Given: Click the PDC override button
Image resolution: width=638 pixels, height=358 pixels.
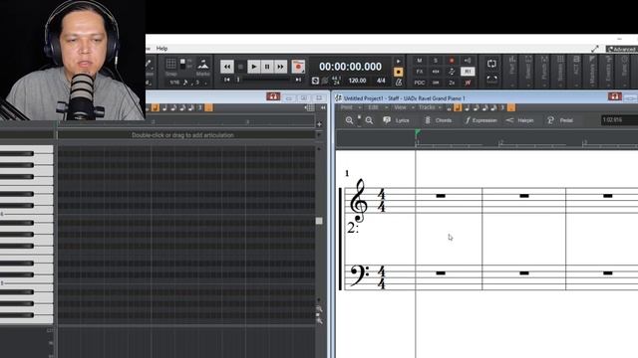Looking at the screenshot, I should point(419,83).
